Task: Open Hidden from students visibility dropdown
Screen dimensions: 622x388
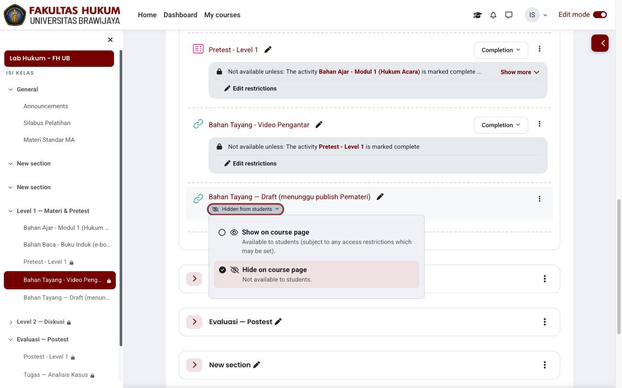Action: pos(246,209)
